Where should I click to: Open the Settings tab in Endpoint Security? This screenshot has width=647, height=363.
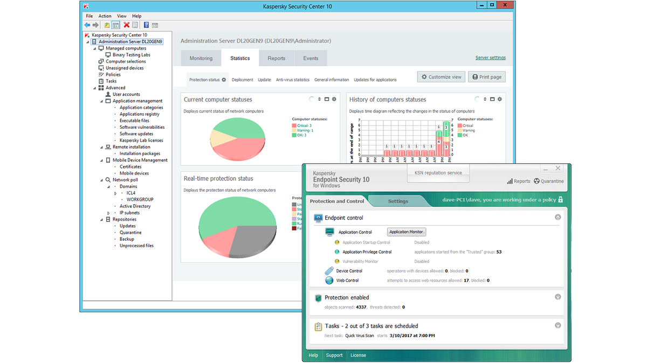(398, 201)
